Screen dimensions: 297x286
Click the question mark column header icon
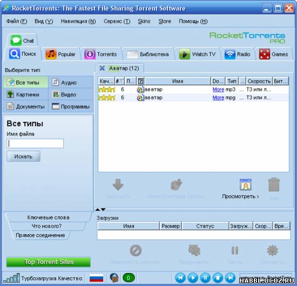pyautogui.click(x=140, y=81)
